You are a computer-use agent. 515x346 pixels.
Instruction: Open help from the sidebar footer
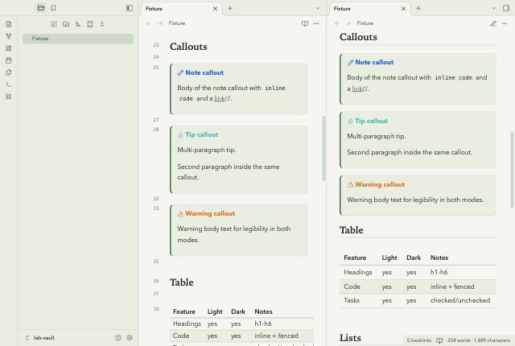(118, 338)
